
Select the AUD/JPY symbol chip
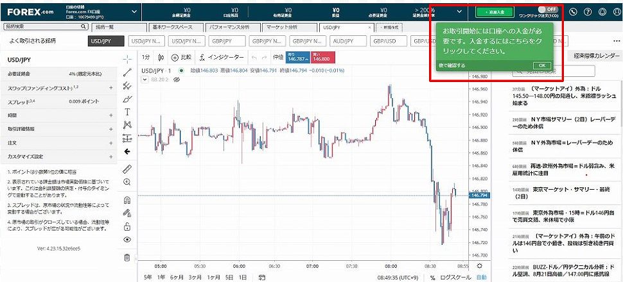click(349, 41)
